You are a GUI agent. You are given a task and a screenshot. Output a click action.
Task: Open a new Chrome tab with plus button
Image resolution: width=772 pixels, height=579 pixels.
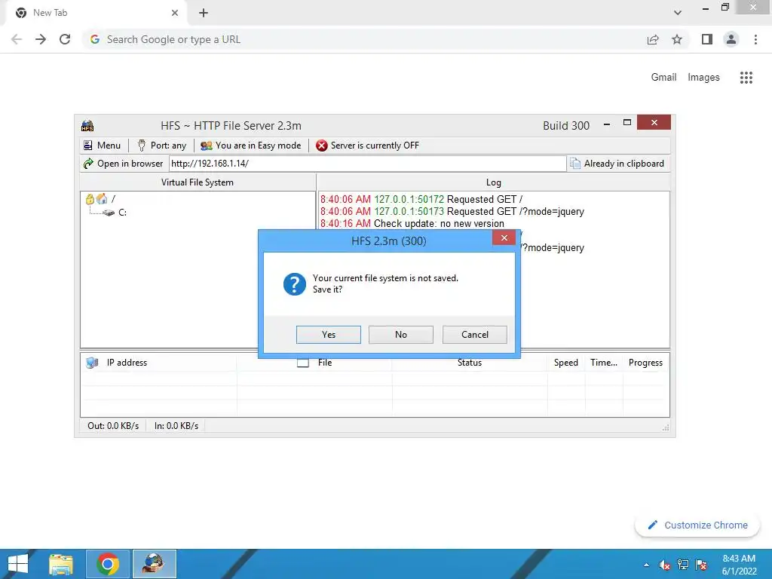(204, 14)
